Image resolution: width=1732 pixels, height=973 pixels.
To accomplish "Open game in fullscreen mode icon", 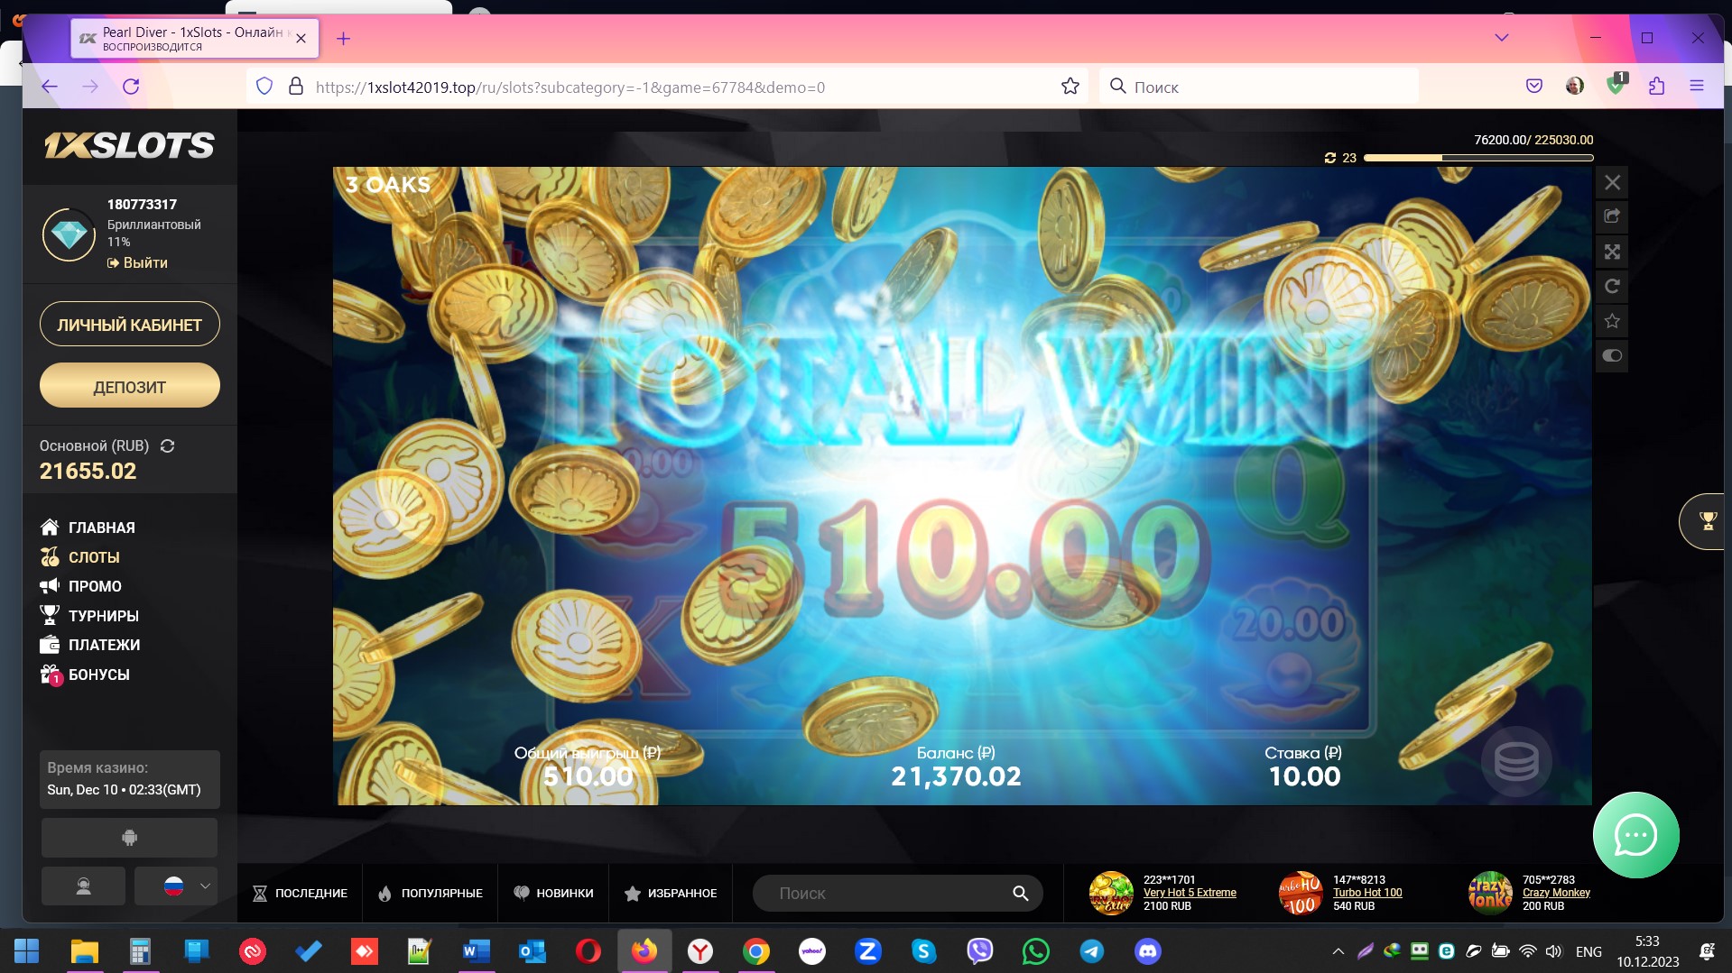I will point(1612,252).
